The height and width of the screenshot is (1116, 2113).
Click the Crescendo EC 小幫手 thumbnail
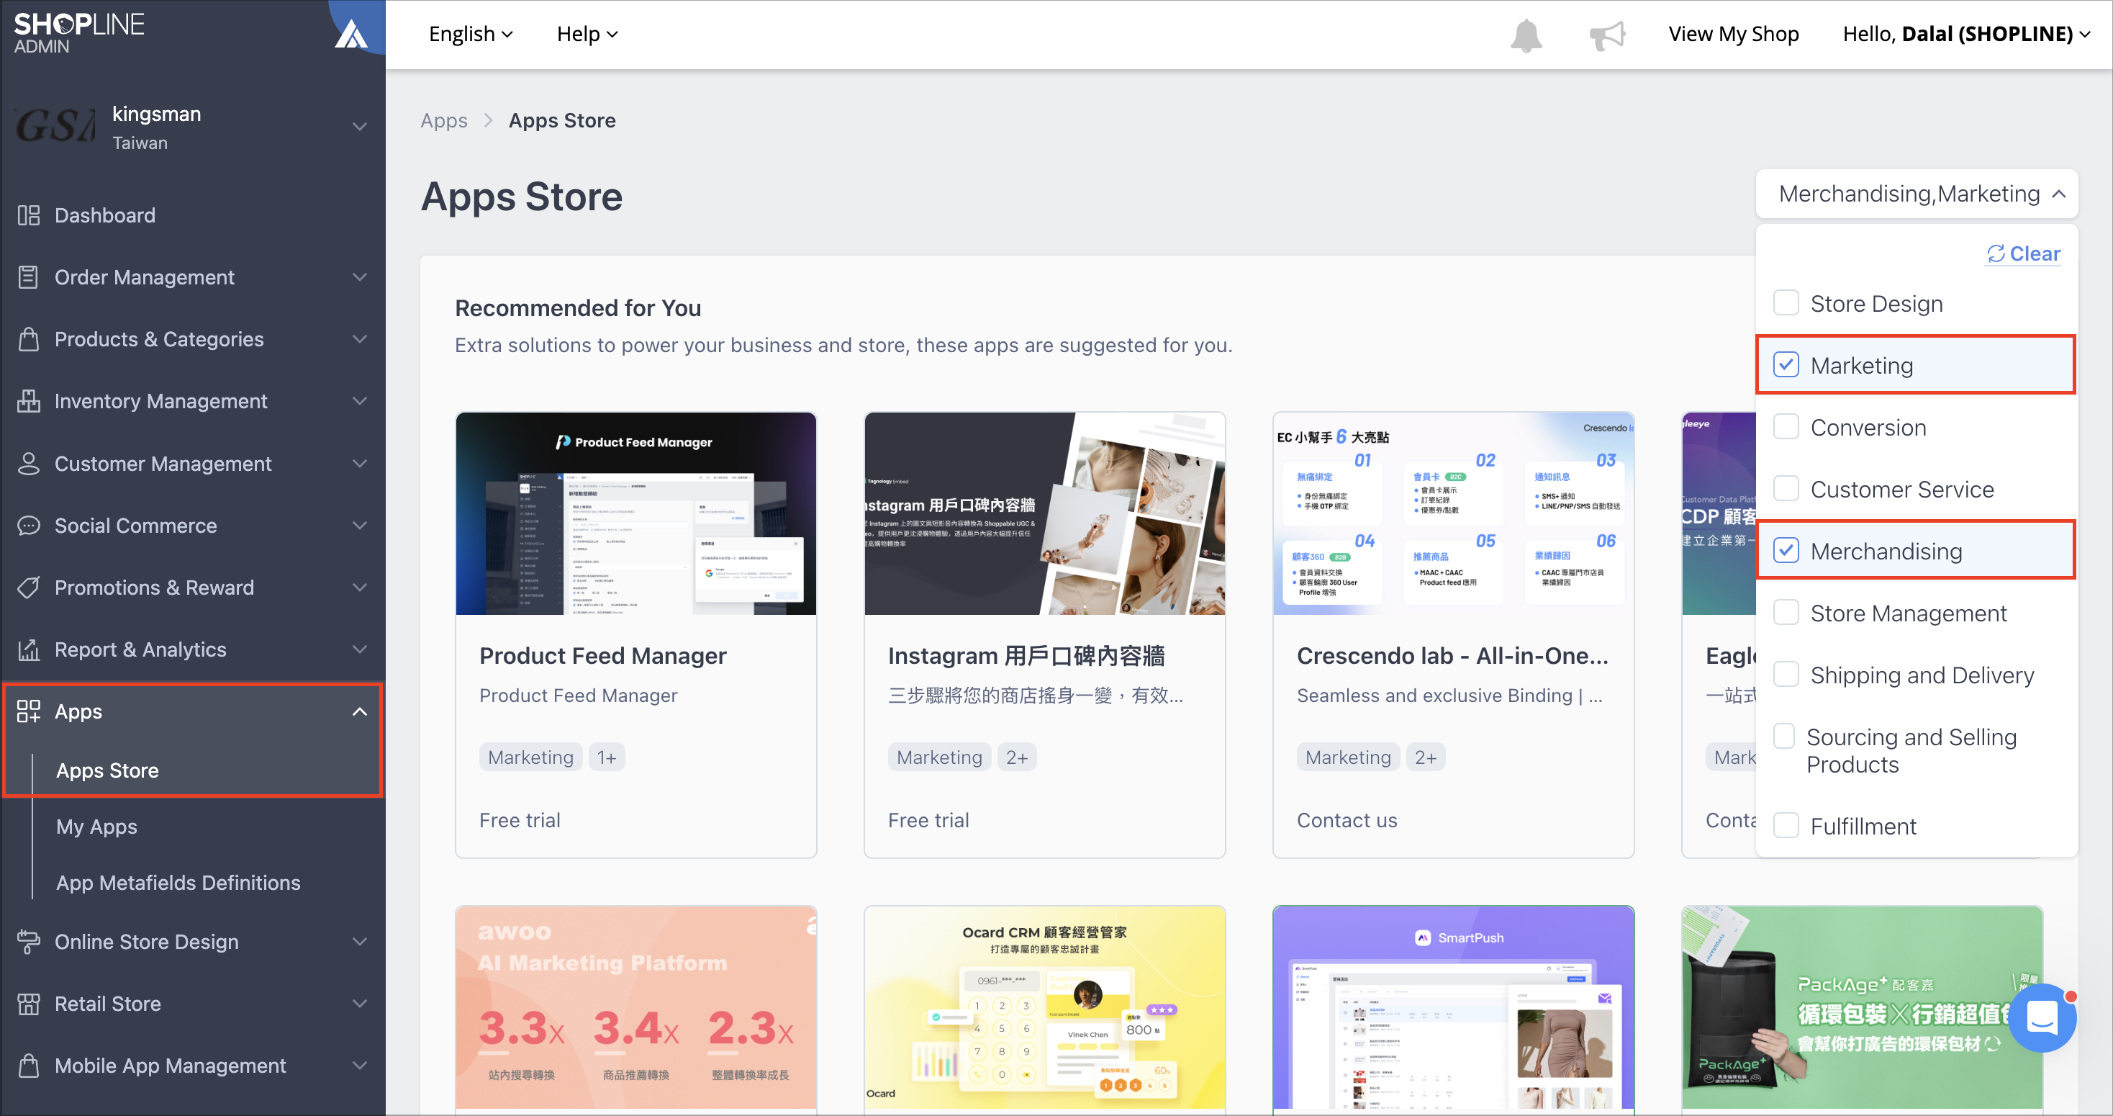tap(1452, 513)
